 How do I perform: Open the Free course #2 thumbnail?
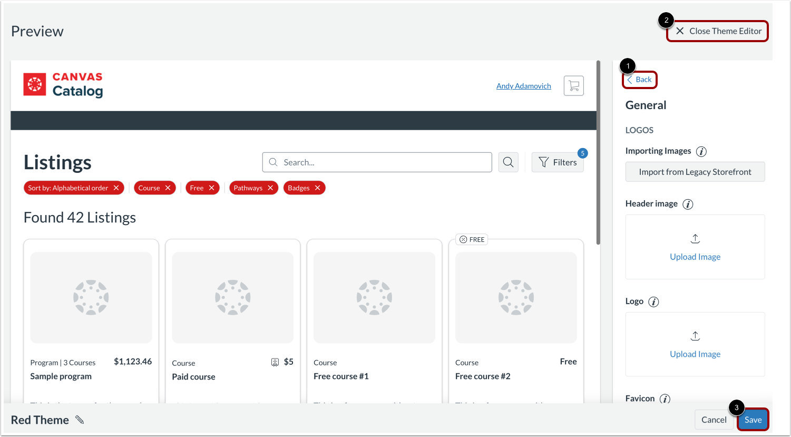[516, 297]
